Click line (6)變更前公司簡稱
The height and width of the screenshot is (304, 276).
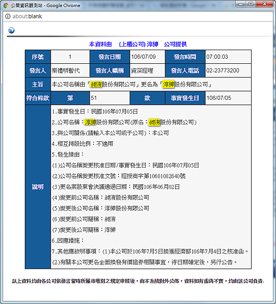[x=84, y=219]
